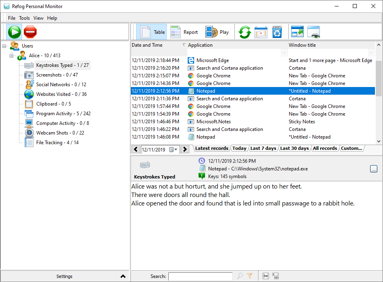Click the export window arrow icon
Screen dimensions: 383x282
tap(297, 32)
